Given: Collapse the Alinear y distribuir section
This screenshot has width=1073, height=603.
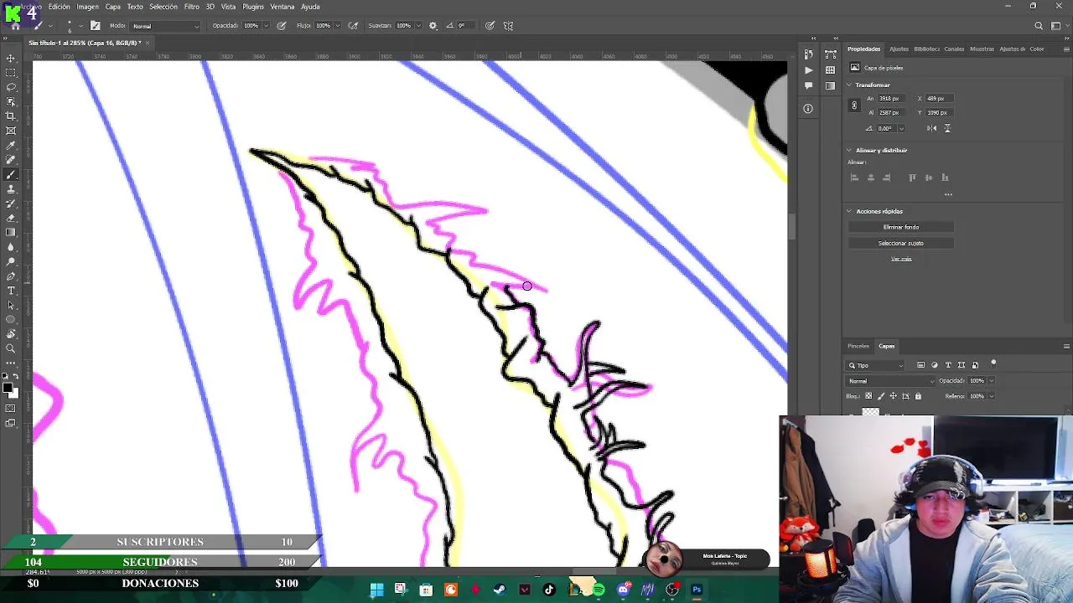Looking at the screenshot, I should click(849, 151).
